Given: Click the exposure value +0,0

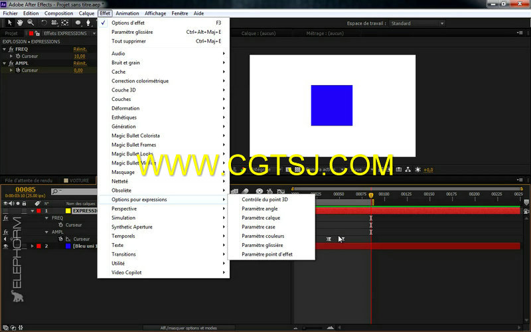Looking at the screenshot, I should (428, 170).
